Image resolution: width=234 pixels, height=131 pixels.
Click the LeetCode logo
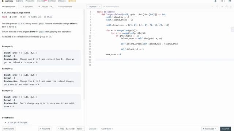8,1
